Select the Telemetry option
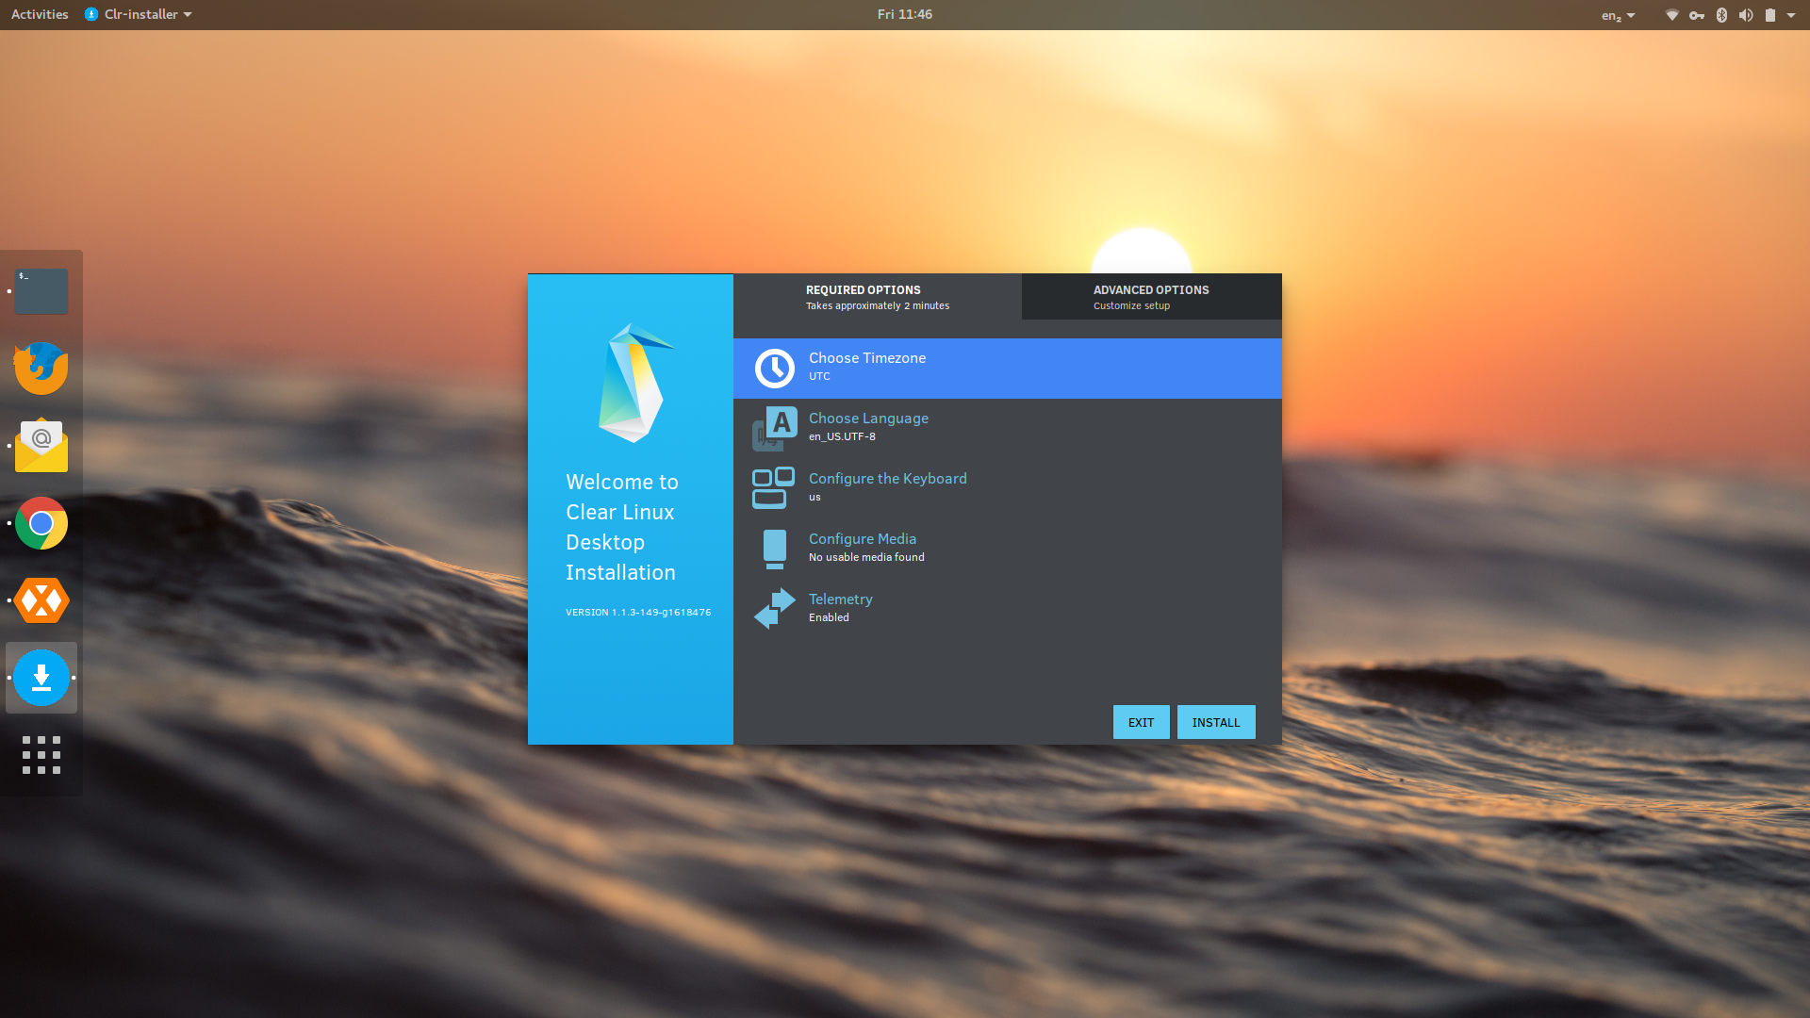The height and width of the screenshot is (1018, 1810). pos(1007,609)
